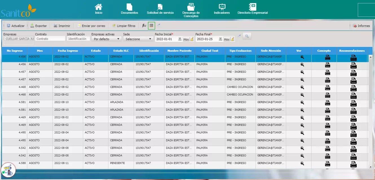
Task: Open the Documentos menu
Action: point(129,9)
